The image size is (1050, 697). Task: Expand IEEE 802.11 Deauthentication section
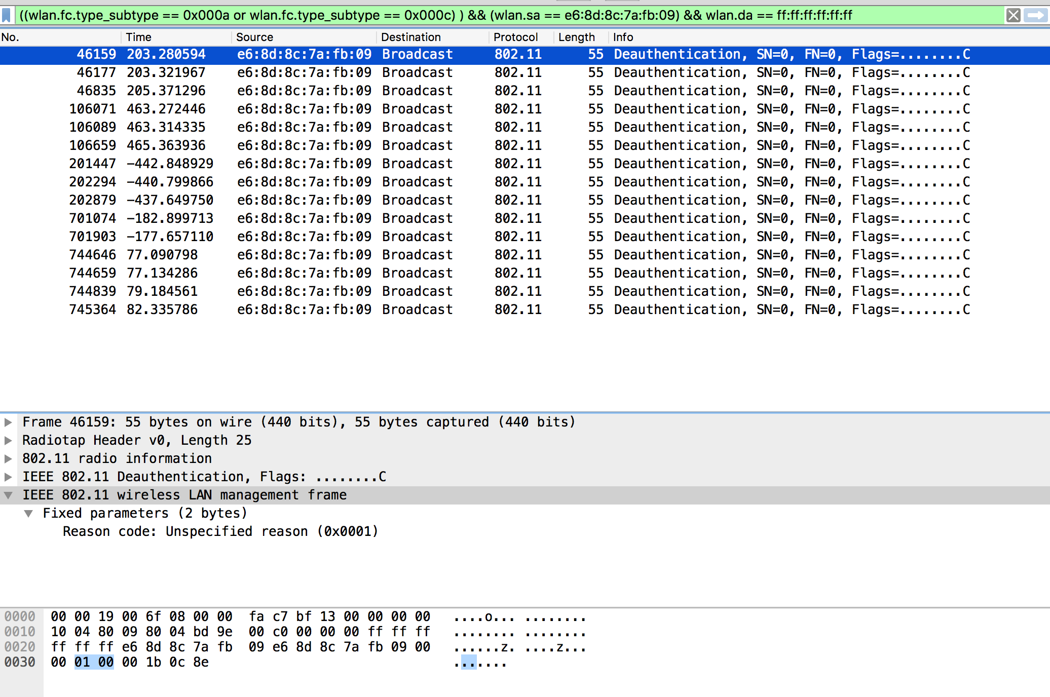pyautogui.click(x=8, y=477)
